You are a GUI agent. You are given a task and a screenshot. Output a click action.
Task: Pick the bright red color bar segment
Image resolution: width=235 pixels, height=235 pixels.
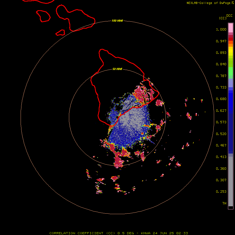[231, 39]
